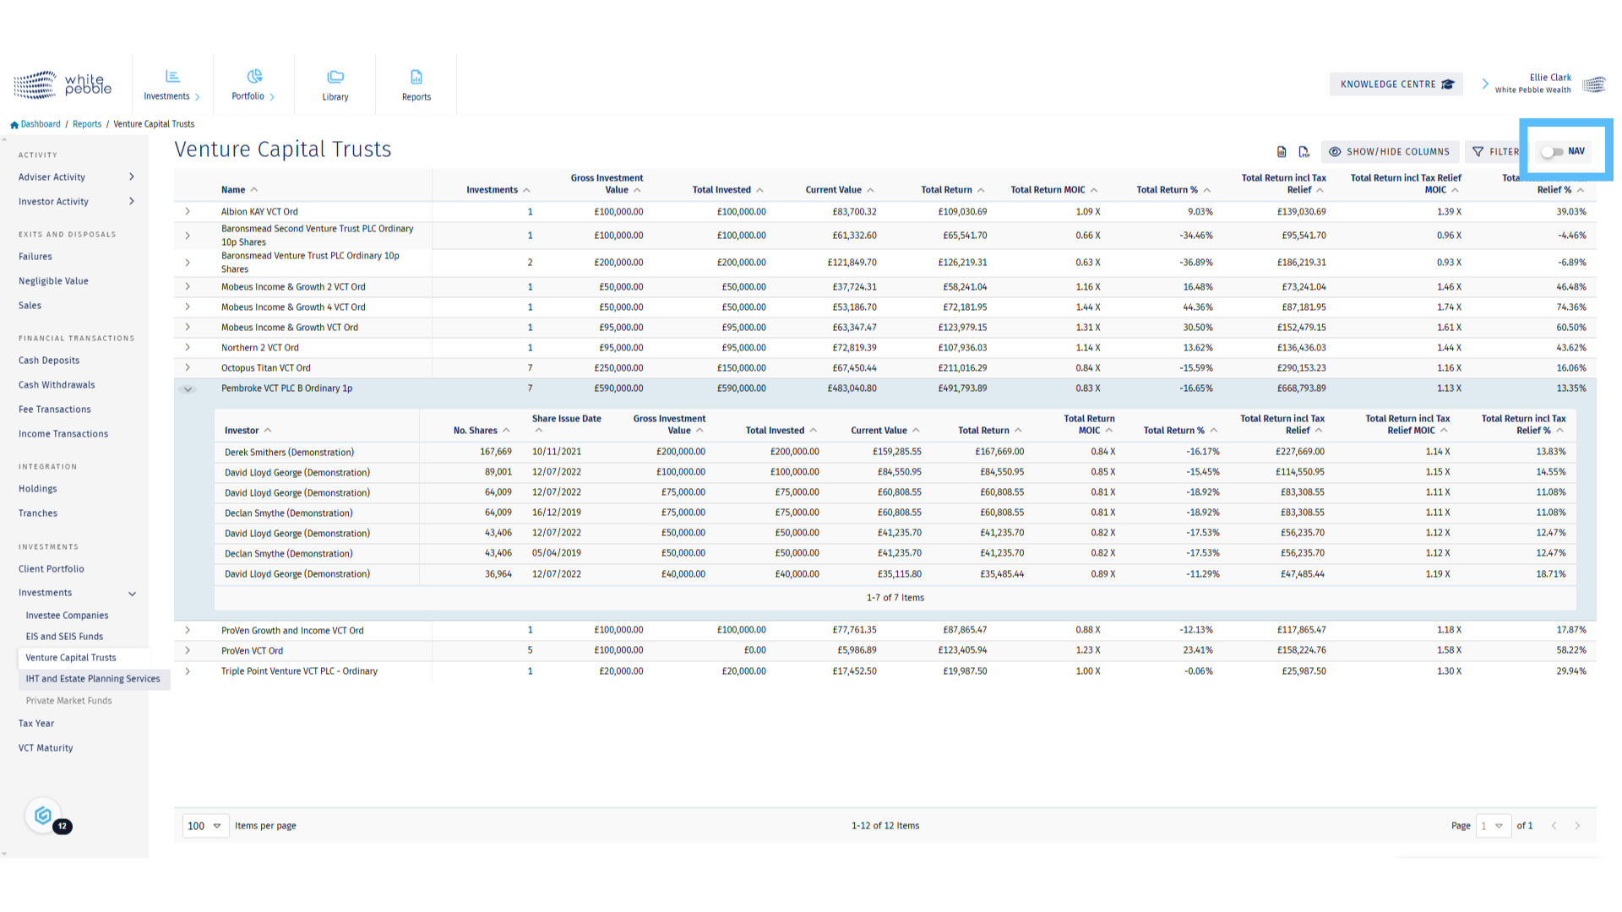Select VCT Maturity in the sidebar
The height and width of the screenshot is (912, 1622).
[x=46, y=748]
